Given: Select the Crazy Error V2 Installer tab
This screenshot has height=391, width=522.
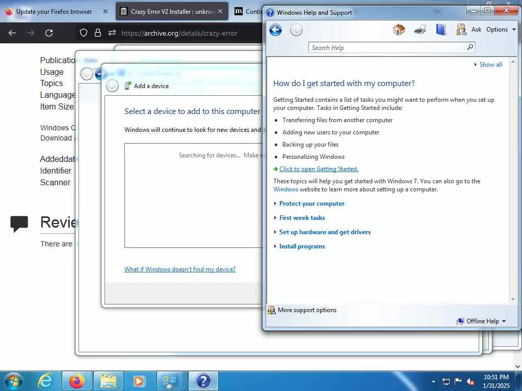Looking at the screenshot, I should pyautogui.click(x=172, y=12).
